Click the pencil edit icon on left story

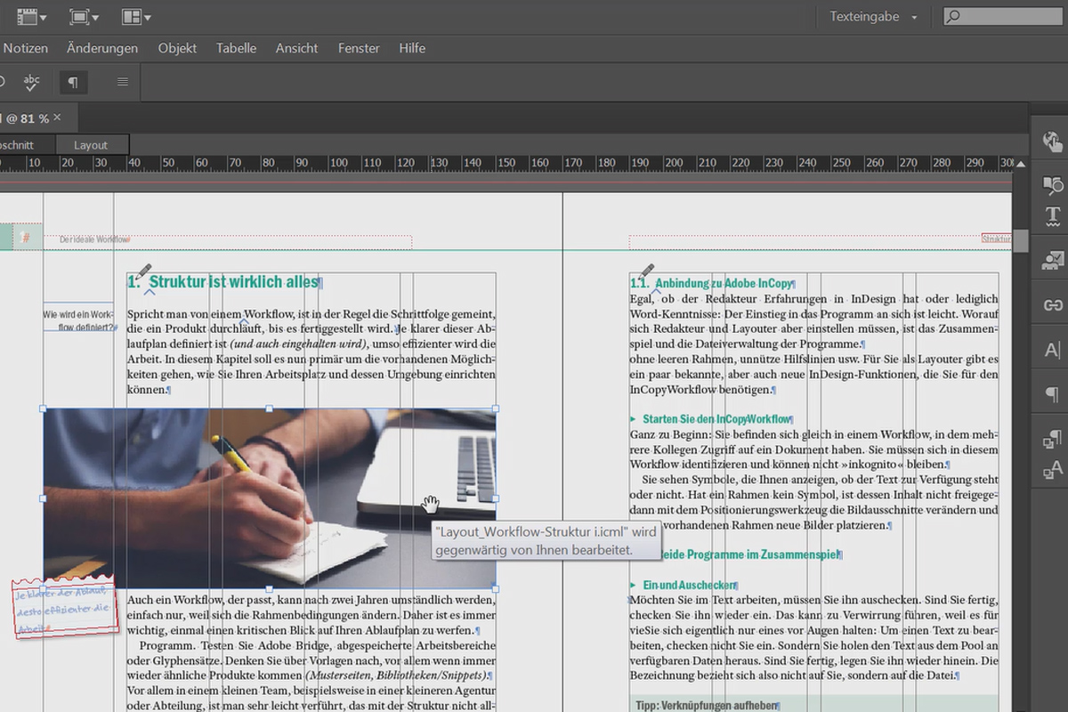point(145,271)
